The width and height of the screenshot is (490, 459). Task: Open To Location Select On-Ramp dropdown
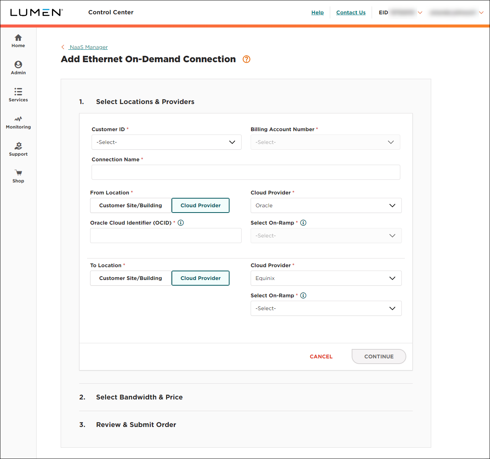tap(326, 308)
